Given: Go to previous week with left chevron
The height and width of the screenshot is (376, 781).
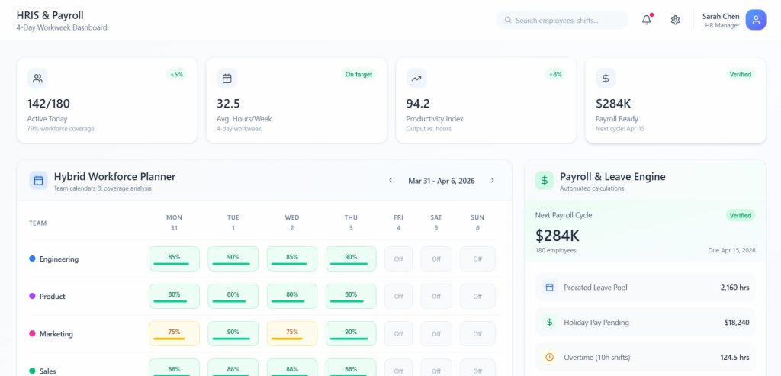Looking at the screenshot, I should 390,181.
